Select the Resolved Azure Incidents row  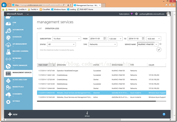coord(102,93)
